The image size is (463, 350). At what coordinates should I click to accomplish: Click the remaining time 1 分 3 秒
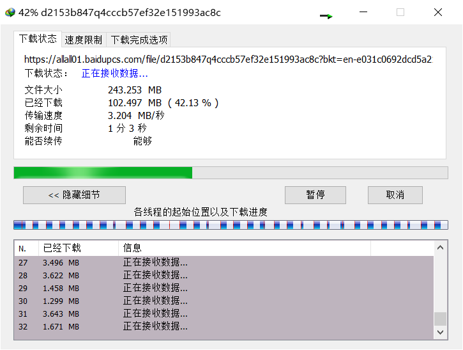(127, 129)
